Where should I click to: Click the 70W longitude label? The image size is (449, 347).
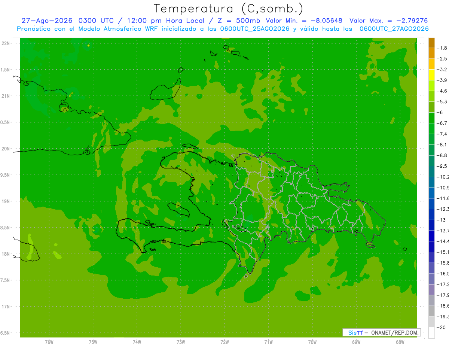(312, 342)
